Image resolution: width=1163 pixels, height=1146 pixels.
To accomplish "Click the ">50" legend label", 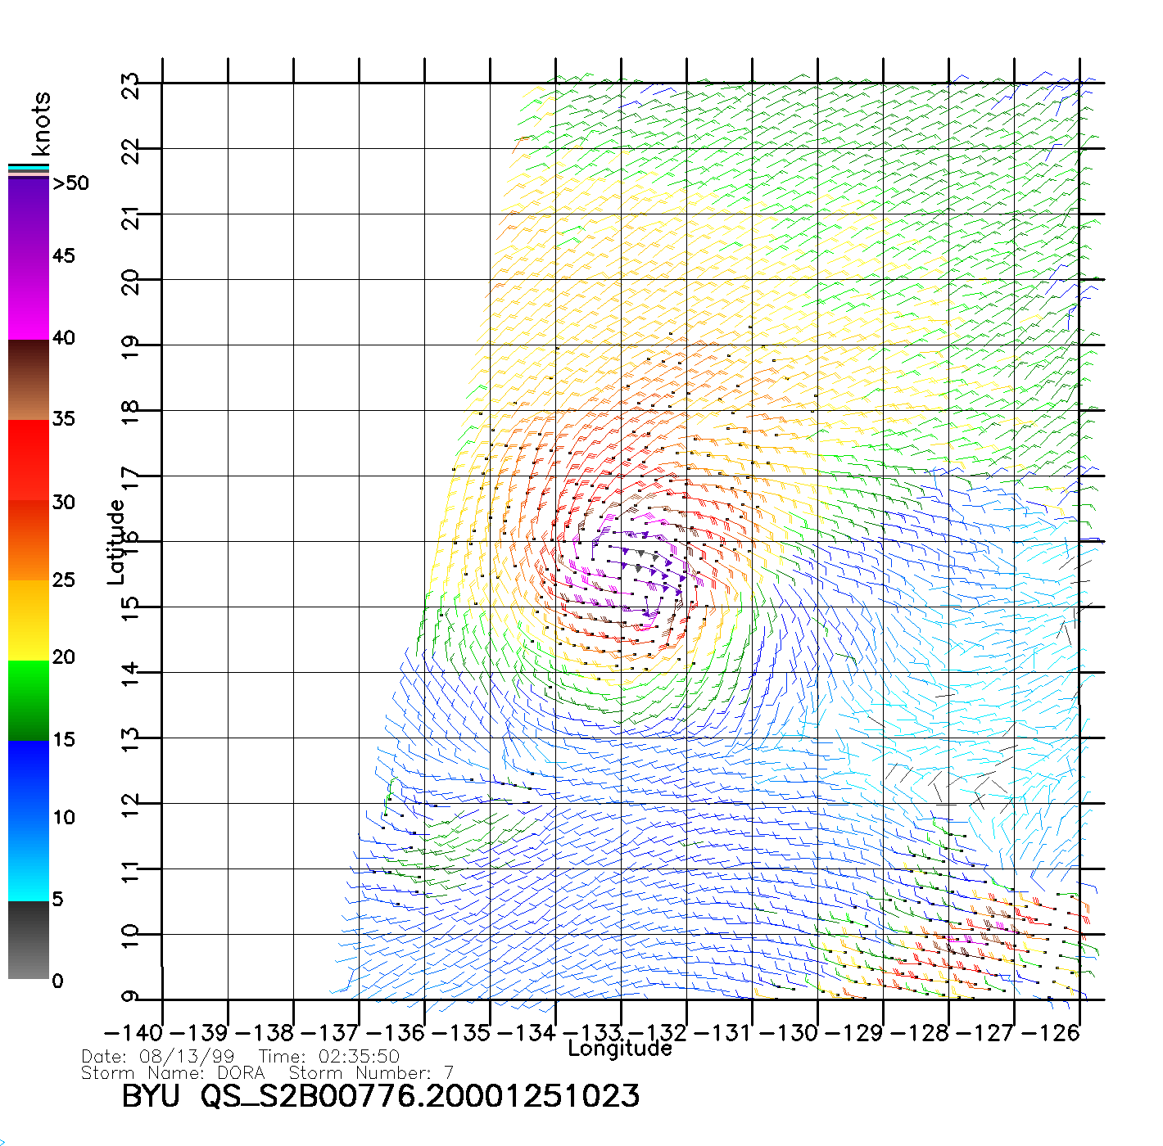I will click(x=70, y=183).
